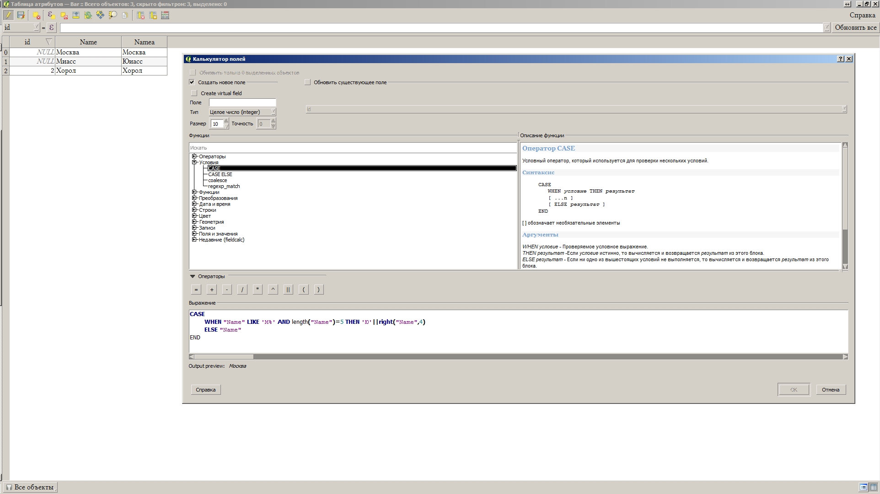Click the Отмена button
Image resolution: width=880 pixels, height=494 pixels.
point(830,390)
